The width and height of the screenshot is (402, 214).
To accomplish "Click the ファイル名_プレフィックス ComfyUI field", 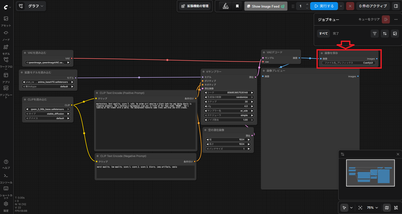I will point(349,63).
